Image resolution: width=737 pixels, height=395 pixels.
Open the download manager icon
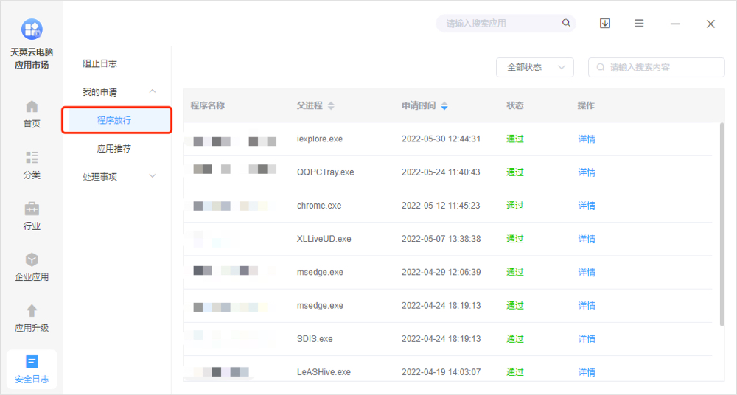(x=605, y=23)
